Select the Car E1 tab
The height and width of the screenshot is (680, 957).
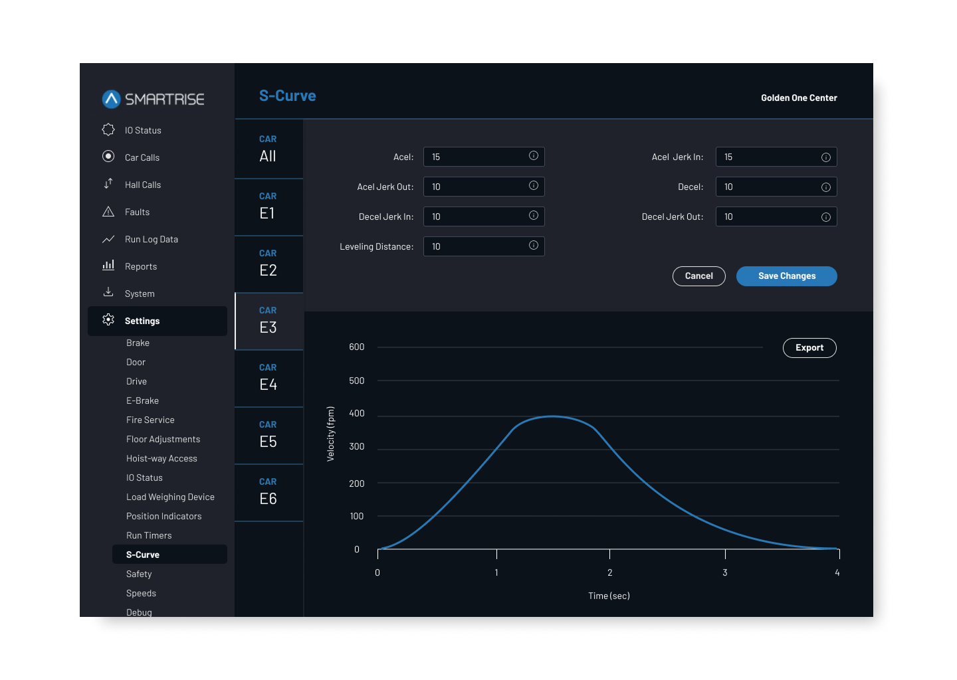(x=268, y=207)
